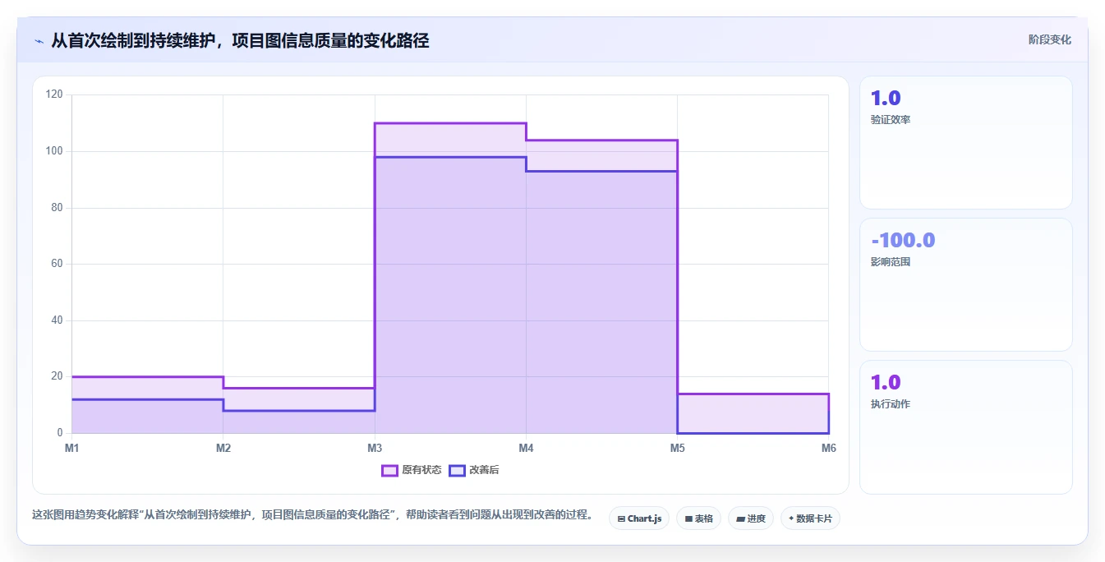Viewport: 1105px width, 562px height.
Task: Select the 表格 tag
Action: (699, 518)
